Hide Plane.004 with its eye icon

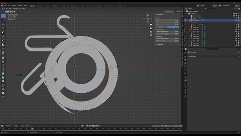click(236, 34)
